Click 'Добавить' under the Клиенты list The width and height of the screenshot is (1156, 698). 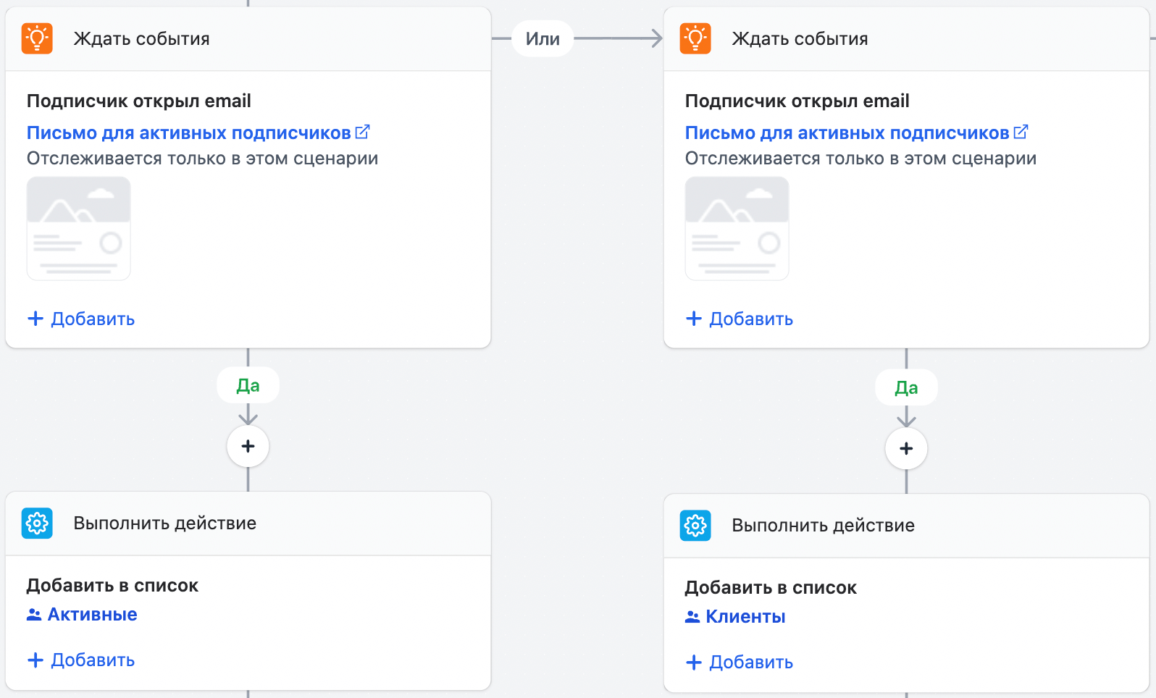(740, 663)
